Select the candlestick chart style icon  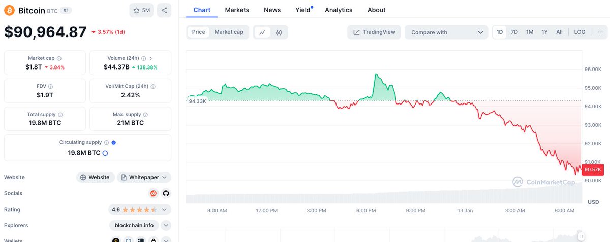(279, 32)
